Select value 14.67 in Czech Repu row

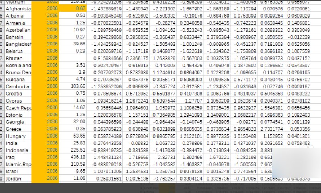pyautogui.click(x=73, y=108)
